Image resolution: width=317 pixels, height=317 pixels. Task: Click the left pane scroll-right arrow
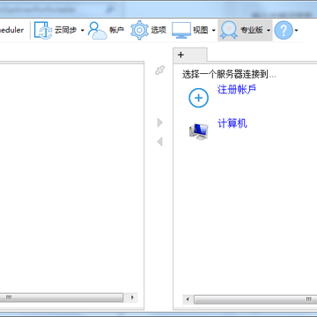(132, 298)
